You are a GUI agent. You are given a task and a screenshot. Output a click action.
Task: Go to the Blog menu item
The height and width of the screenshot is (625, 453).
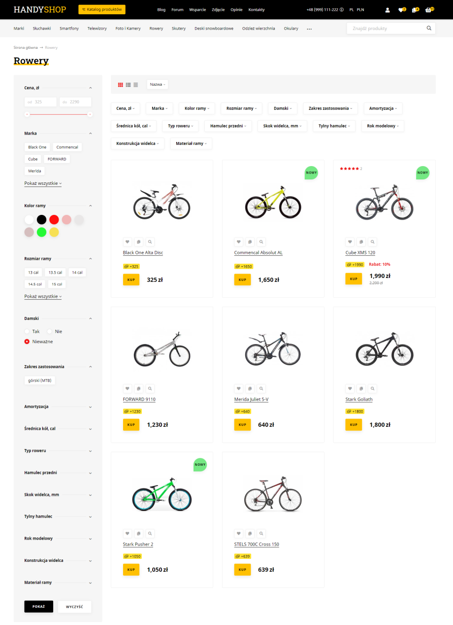tap(162, 10)
